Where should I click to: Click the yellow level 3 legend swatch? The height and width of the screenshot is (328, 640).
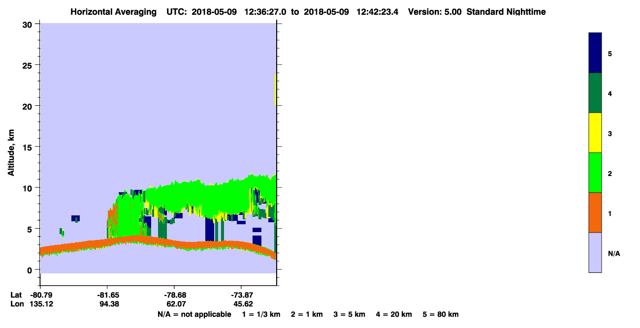click(595, 133)
